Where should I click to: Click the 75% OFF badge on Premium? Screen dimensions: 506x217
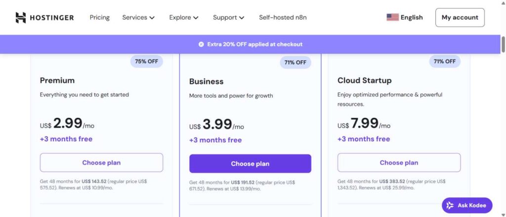point(147,62)
